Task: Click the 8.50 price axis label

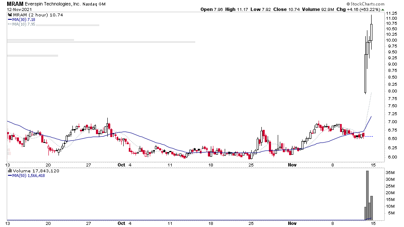Action: [x=392, y=77]
